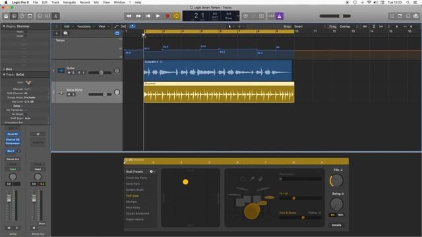Open the Edit menu in Tracks area
Viewport: 422px width, 237px height.
coord(69,26)
